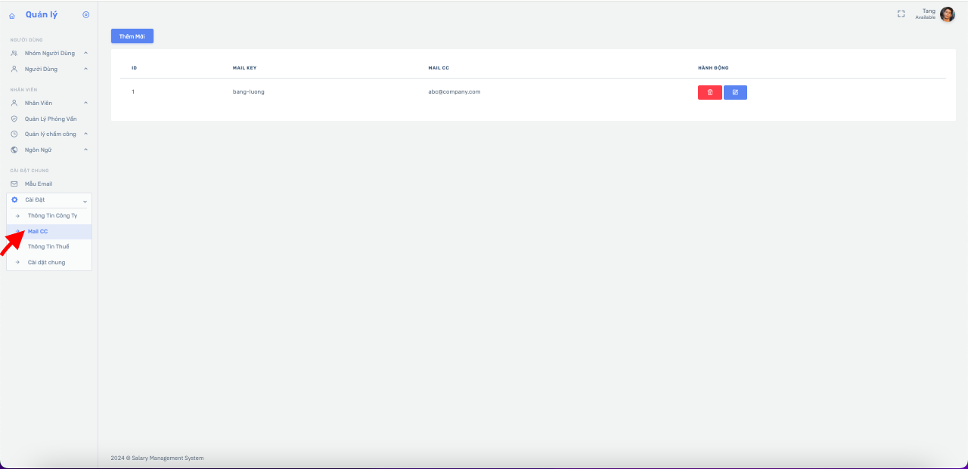Viewport: 968px width, 469px height.
Task: Expand the Người Dùng menu chevron
Action: pos(85,69)
